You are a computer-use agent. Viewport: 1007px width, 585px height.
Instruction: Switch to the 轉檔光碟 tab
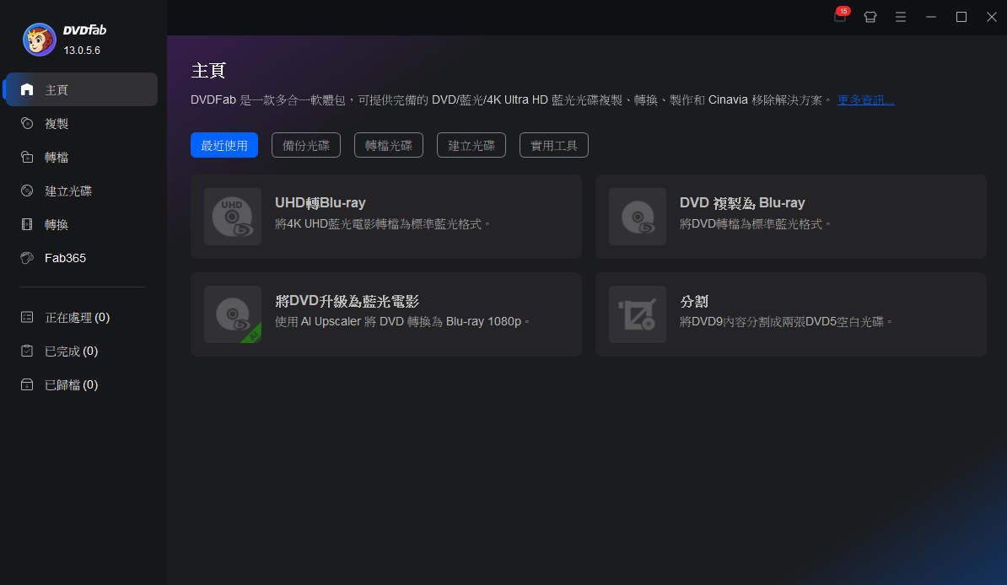pyautogui.click(x=389, y=145)
